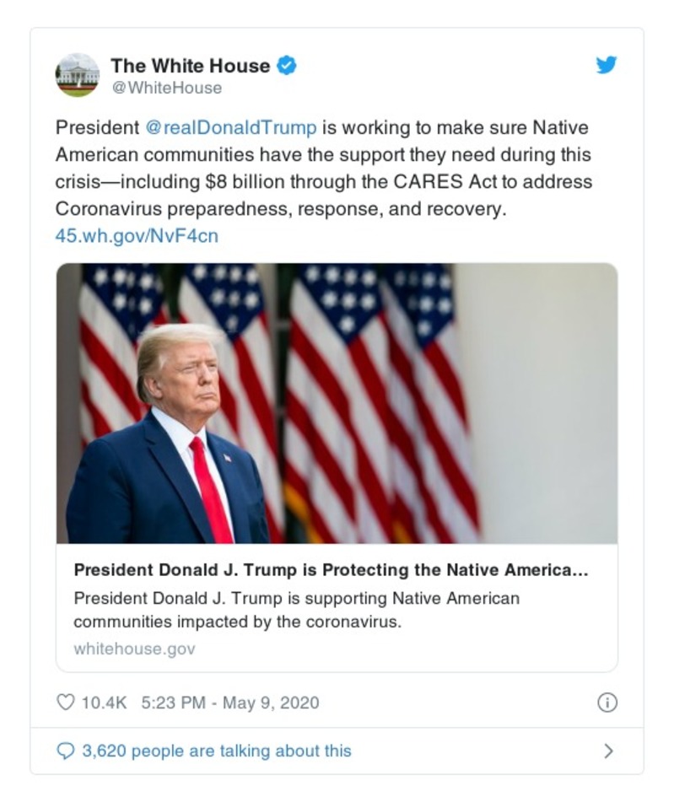Click 'The White House' account name
The height and width of the screenshot is (807, 674).
[x=191, y=64]
